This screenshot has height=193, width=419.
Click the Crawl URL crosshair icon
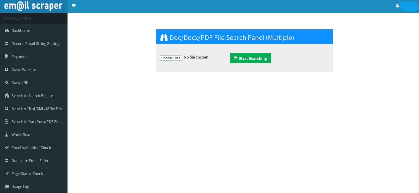click(7, 83)
